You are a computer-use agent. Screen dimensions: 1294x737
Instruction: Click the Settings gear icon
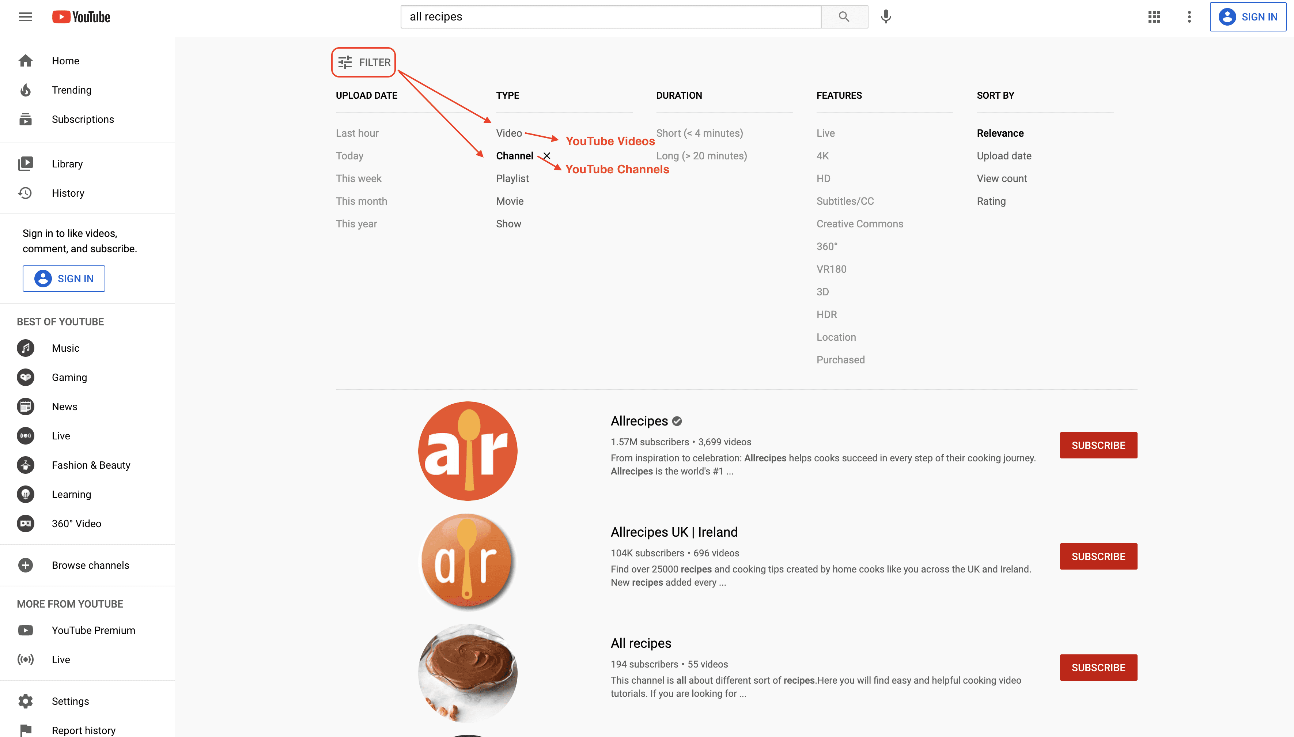[25, 702]
